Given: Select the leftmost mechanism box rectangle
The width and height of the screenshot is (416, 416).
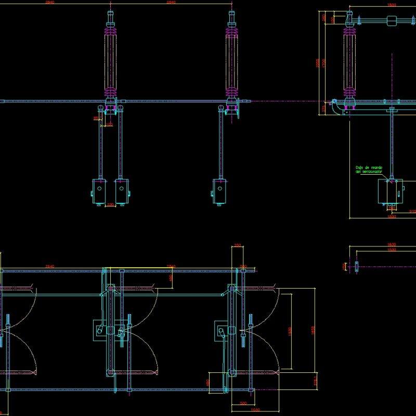Looking at the screenshot, I should click(x=98, y=191).
